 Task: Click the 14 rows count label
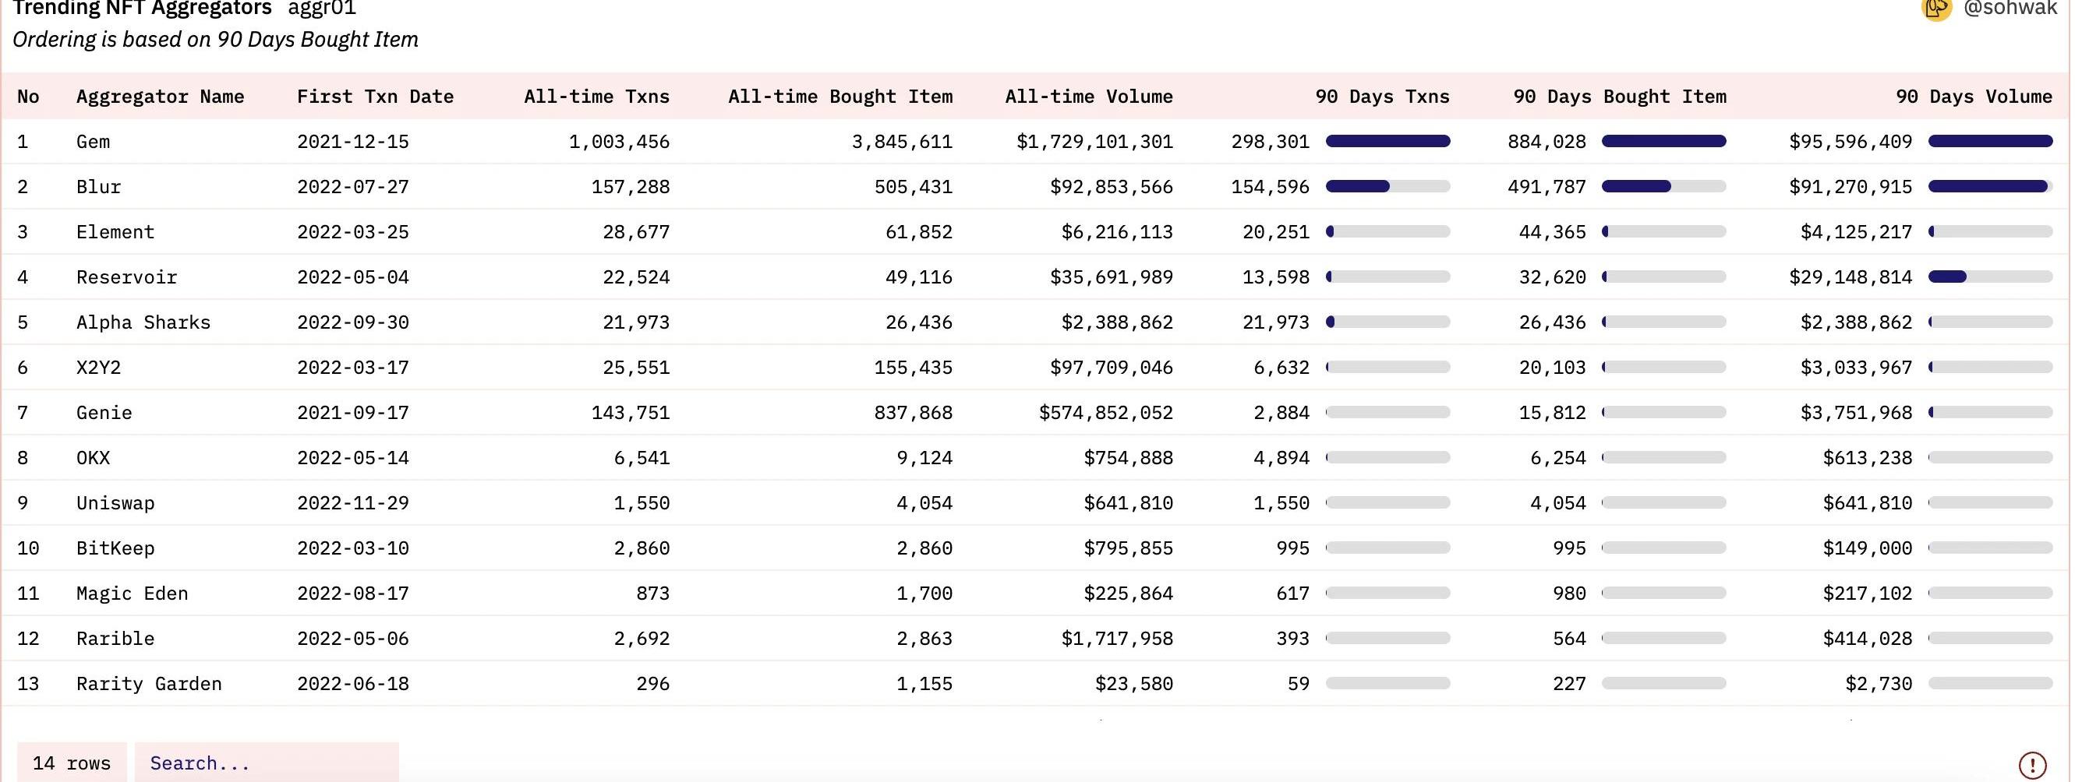click(72, 763)
